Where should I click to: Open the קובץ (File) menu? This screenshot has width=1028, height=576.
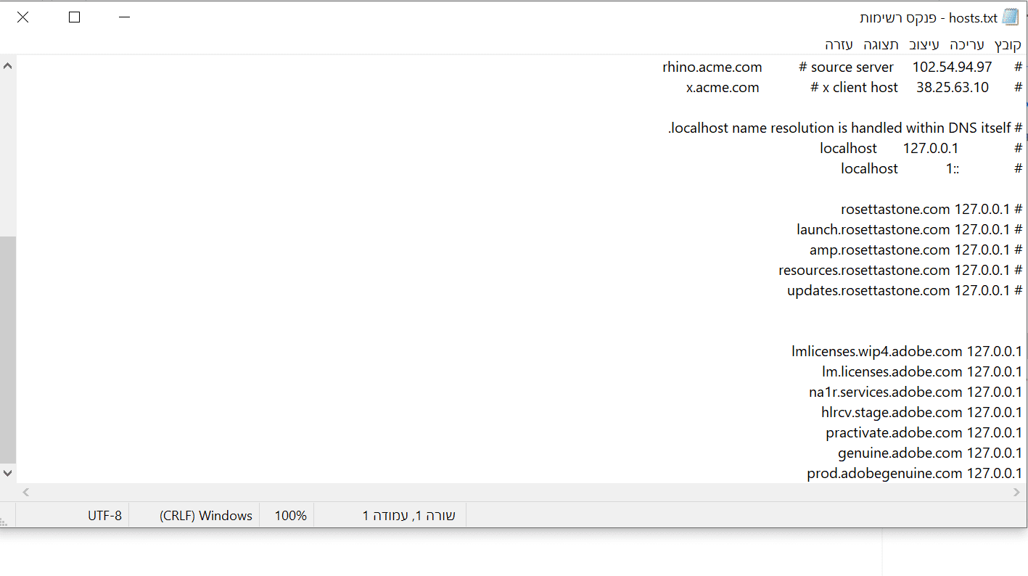click(x=1008, y=45)
